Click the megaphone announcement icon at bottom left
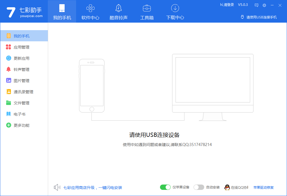287x196 pixels. coord(57,187)
